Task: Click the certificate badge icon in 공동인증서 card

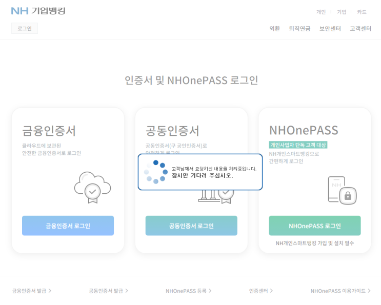Action: click(226, 196)
